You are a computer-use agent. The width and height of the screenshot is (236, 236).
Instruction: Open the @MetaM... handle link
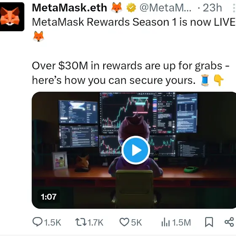pos(165,8)
